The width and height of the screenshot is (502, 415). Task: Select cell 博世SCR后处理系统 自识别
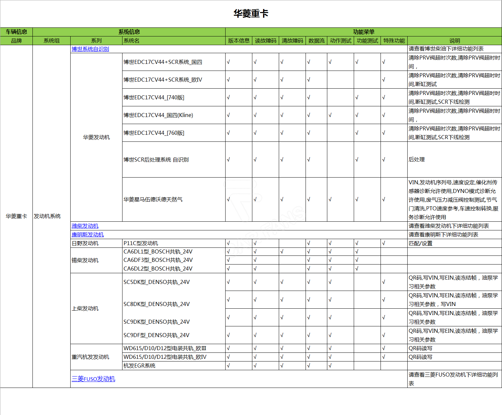pos(174,160)
